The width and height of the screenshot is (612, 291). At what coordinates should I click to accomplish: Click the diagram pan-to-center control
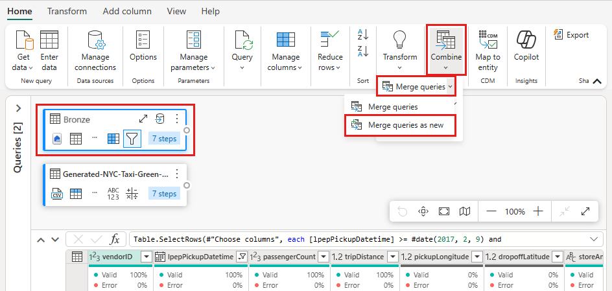pos(423,211)
